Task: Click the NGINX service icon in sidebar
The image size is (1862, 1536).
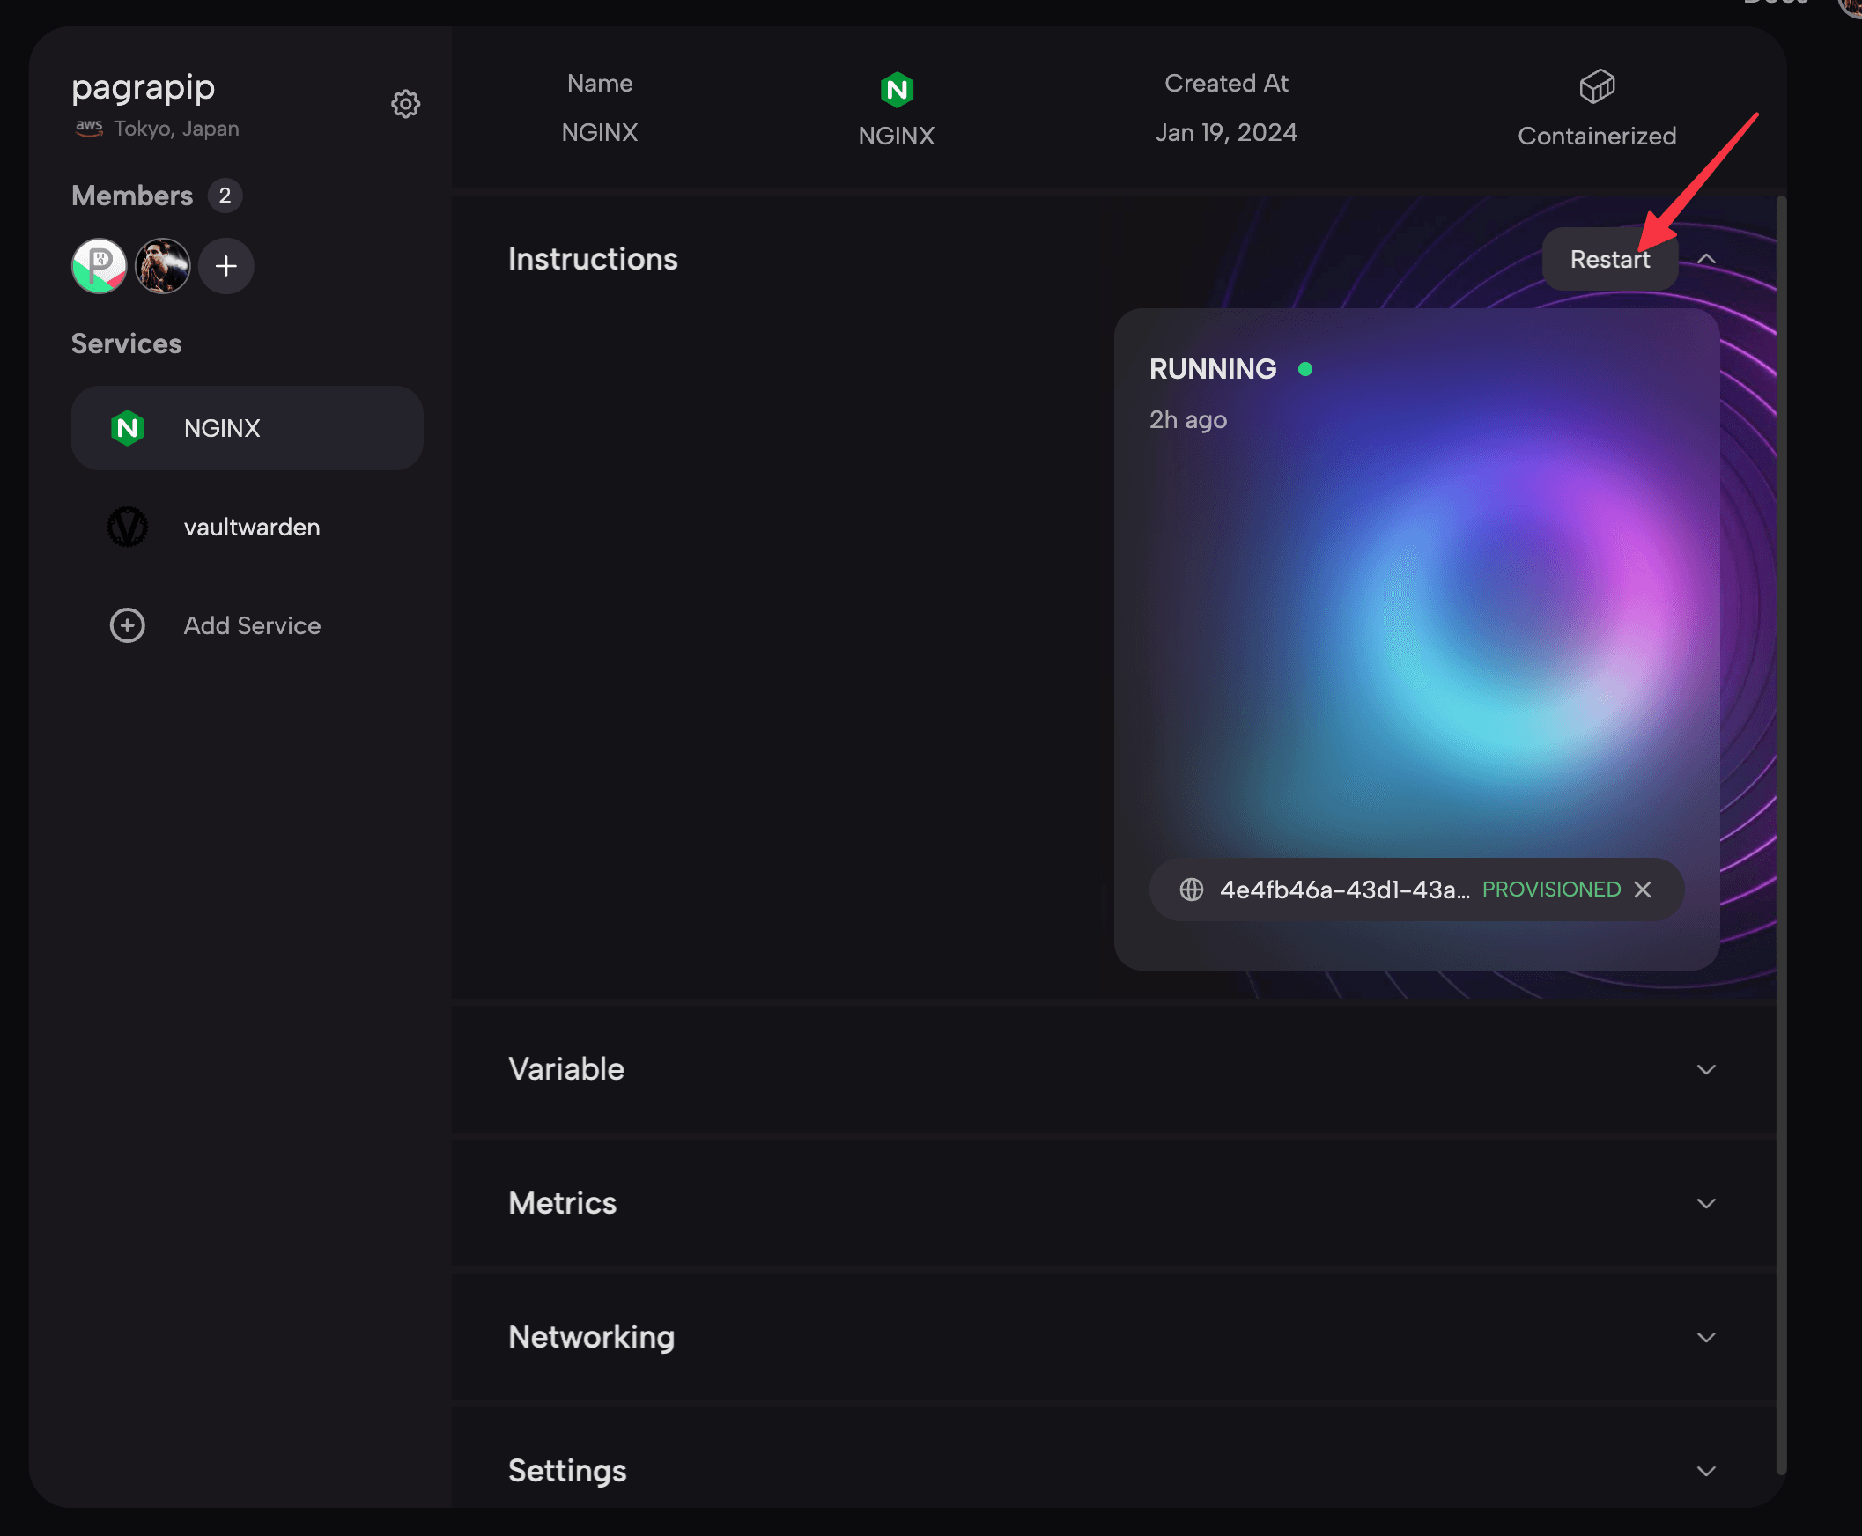Action: [127, 428]
